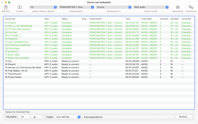Screen dimensions: 198x124
Task: Click the Bit Depth column header
Action: 174,19
